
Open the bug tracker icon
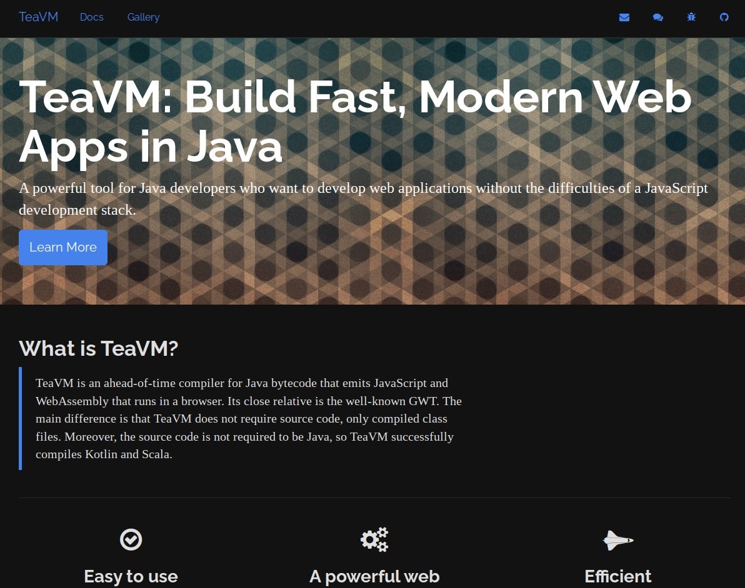point(691,17)
